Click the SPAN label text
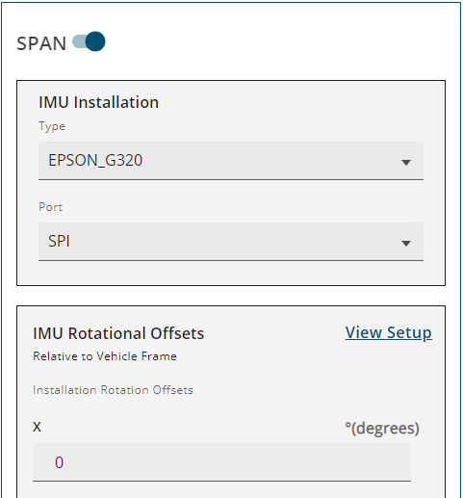Image resolution: width=463 pixels, height=498 pixels. tap(41, 43)
